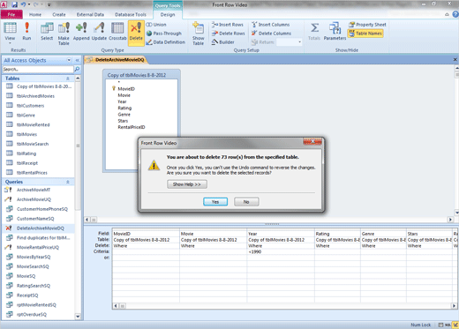
Task: Click the <1990 criteria cell under Year
Action: point(281,252)
